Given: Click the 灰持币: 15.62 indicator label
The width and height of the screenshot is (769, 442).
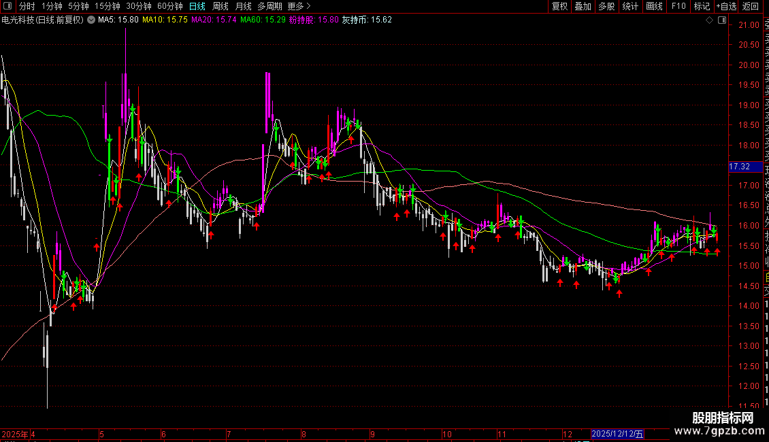Looking at the screenshot, I should (x=367, y=20).
